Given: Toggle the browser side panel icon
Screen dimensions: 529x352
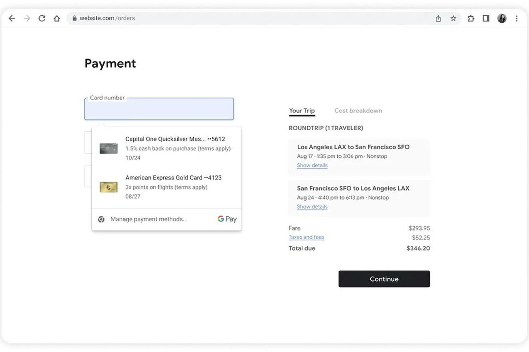Looking at the screenshot, I should point(486,18).
